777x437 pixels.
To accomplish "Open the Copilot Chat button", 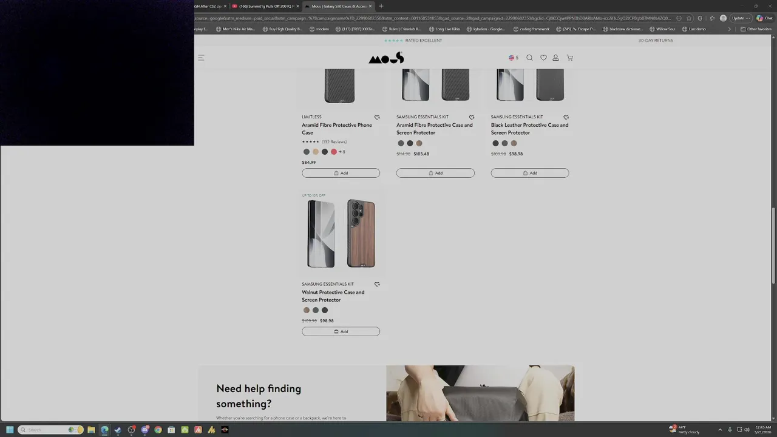I will (764, 18).
